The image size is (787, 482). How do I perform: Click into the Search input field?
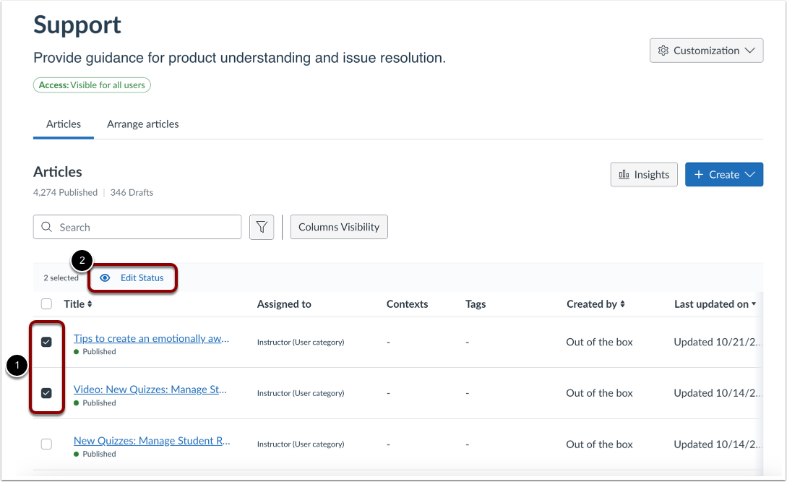(x=145, y=227)
